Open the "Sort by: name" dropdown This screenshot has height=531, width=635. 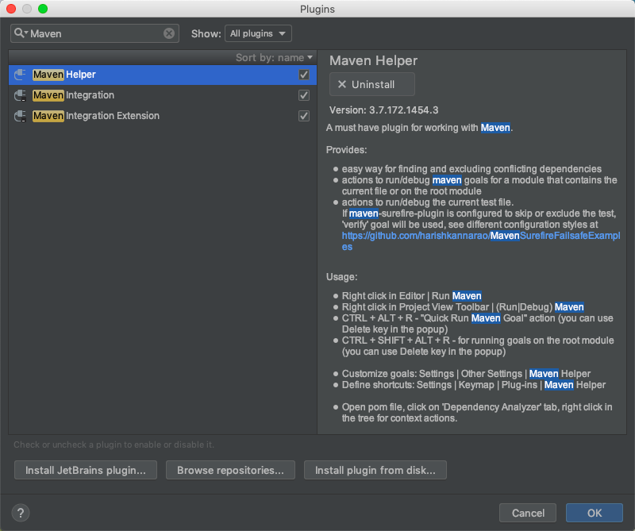pyautogui.click(x=274, y=57)
